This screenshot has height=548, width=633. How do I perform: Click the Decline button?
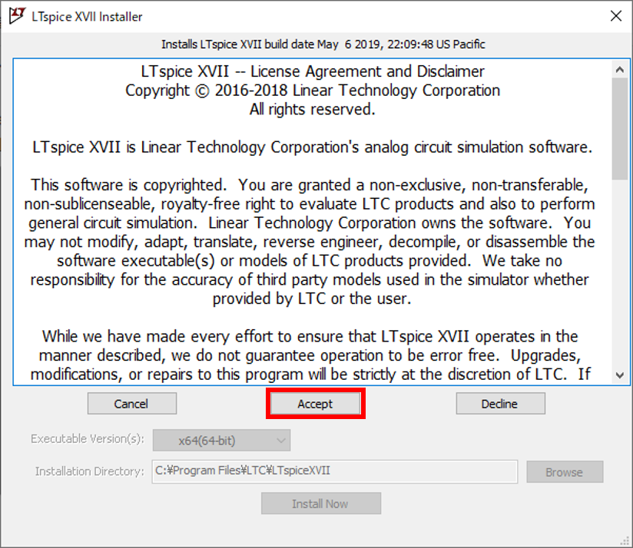pyautogui.click(x=501, y=404)
